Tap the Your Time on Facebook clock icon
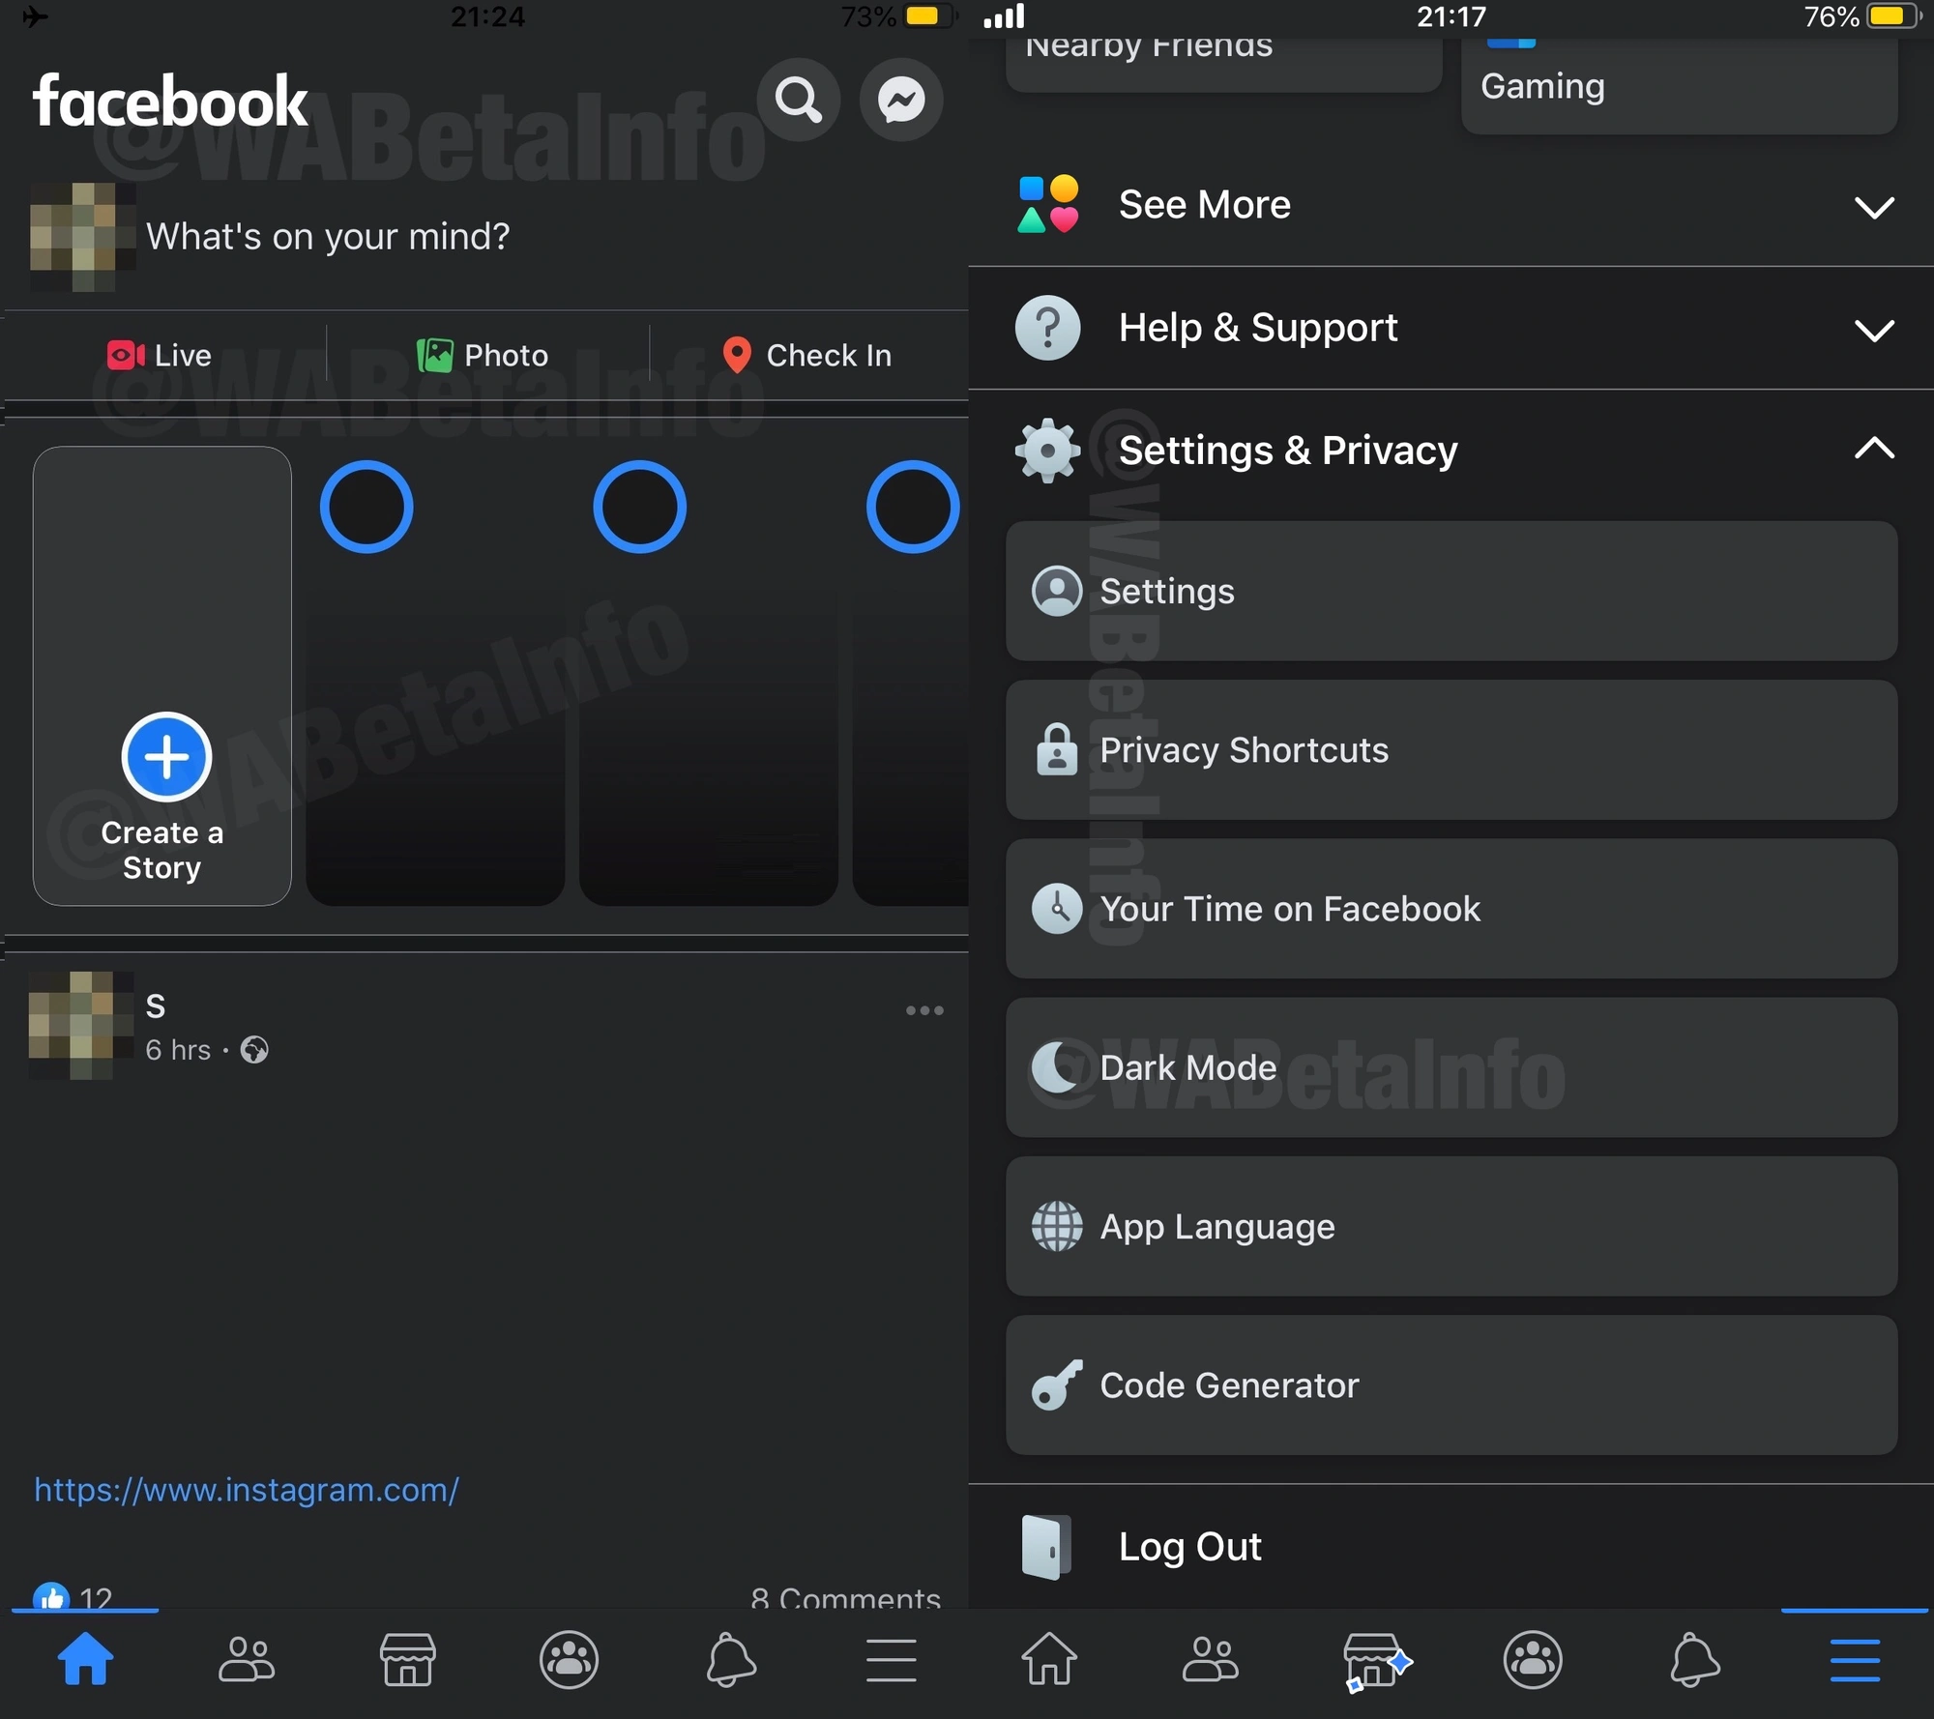The height and width of the screenshot is (1719, 1934). pos(1057,908)
